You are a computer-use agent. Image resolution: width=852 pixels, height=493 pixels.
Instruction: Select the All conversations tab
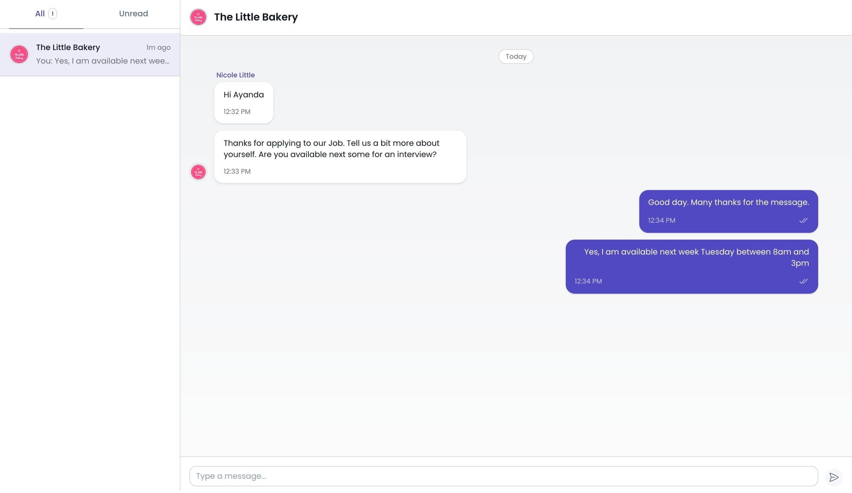[x=39, y=14]
